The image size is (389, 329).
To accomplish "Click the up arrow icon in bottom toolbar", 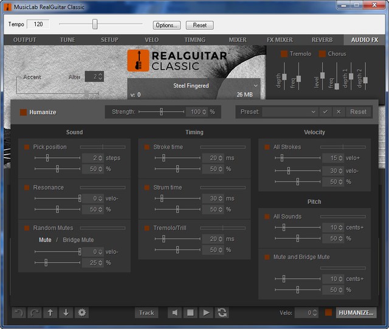I will pyautogui.click(x=50, y=313).
